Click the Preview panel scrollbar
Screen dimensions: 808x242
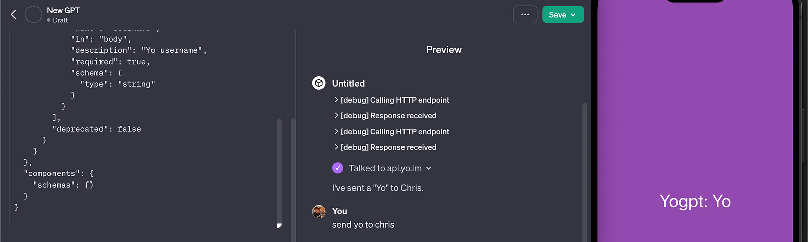tap(585, 171)
